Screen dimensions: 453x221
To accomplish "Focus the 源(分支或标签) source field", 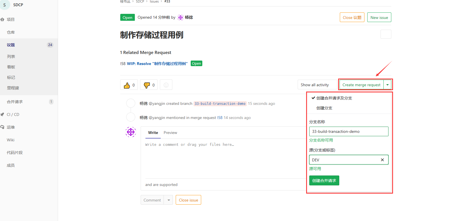I will click(349, 160).
